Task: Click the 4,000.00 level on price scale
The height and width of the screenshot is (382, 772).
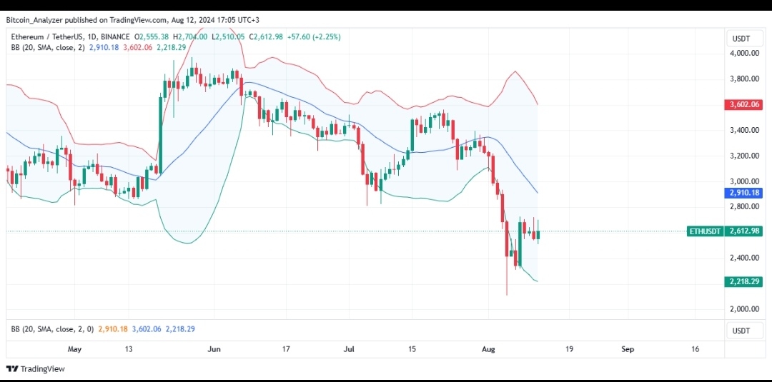Action: pos(743,53)
